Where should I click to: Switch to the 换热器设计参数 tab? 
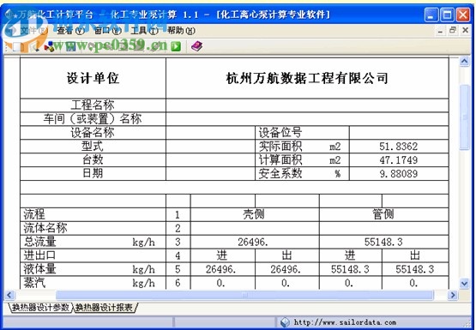pyautogui.click(x=40, y=308)
